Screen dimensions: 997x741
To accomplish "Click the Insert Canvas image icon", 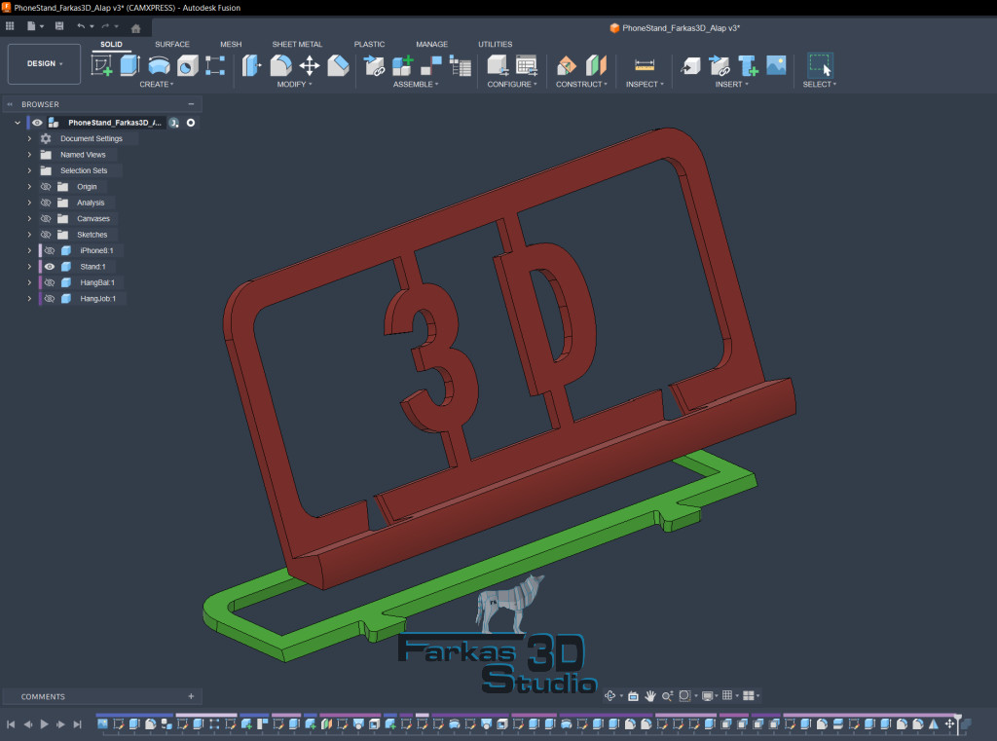I will (776, 65).
